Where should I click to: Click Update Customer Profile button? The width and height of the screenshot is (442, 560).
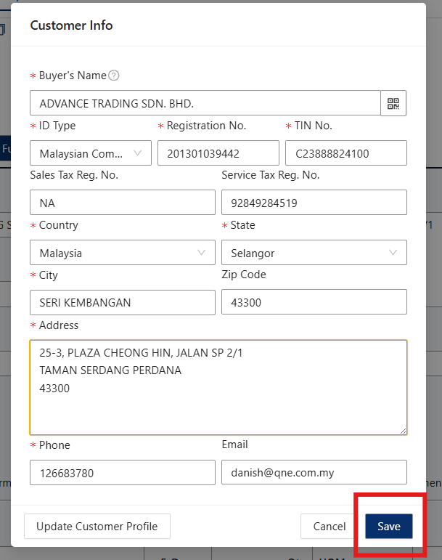[97, 527]
